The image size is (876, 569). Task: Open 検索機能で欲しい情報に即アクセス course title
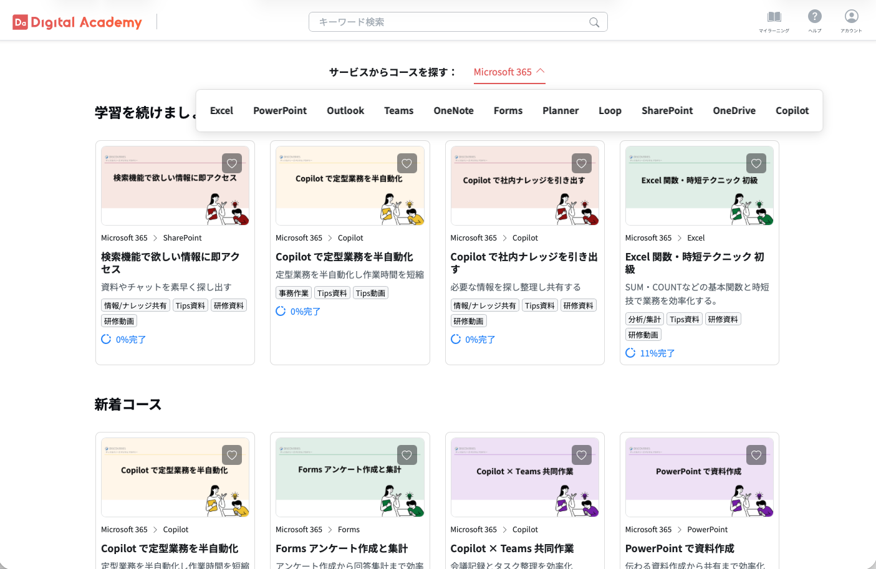click(x=170, y=263)
